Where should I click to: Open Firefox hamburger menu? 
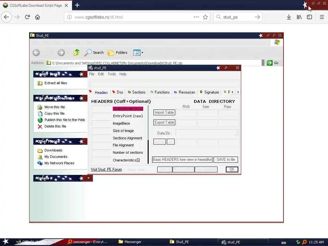322,17
